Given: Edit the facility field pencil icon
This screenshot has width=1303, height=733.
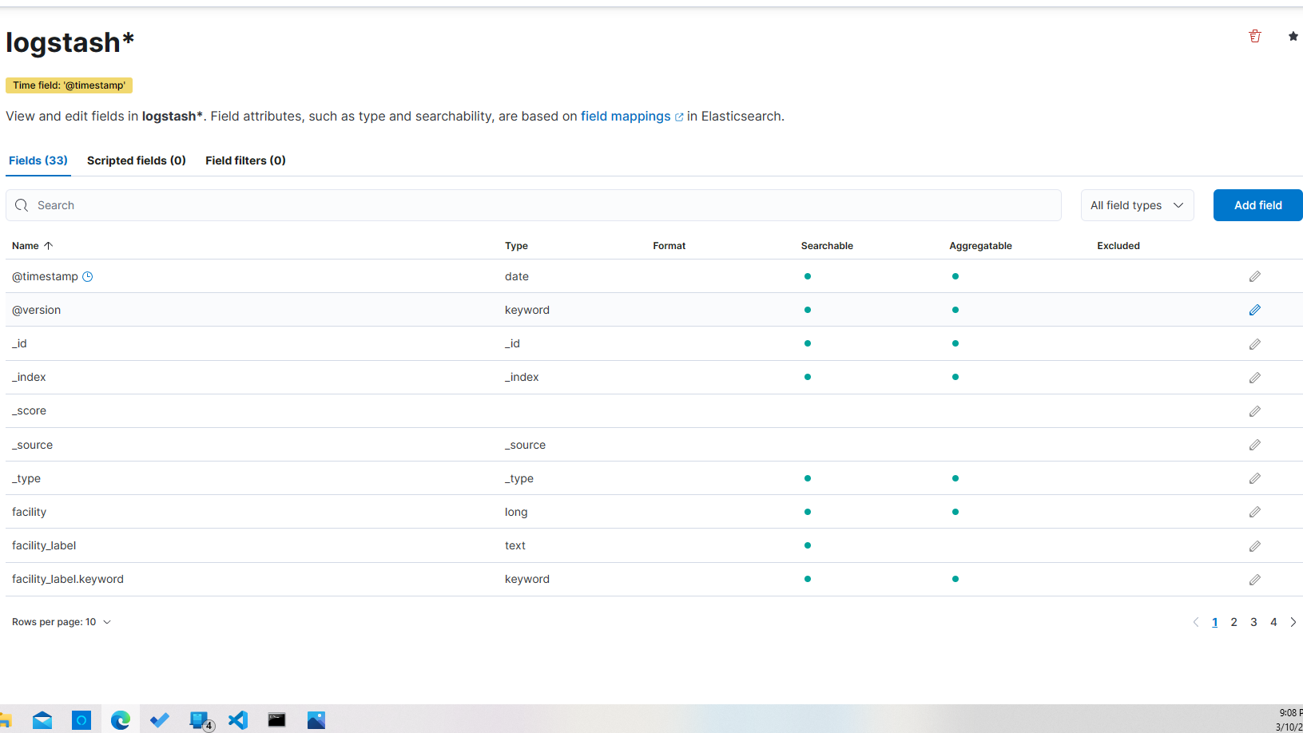Looking at the screenshot, I should pyautogui.click(x=1254, y=512).
